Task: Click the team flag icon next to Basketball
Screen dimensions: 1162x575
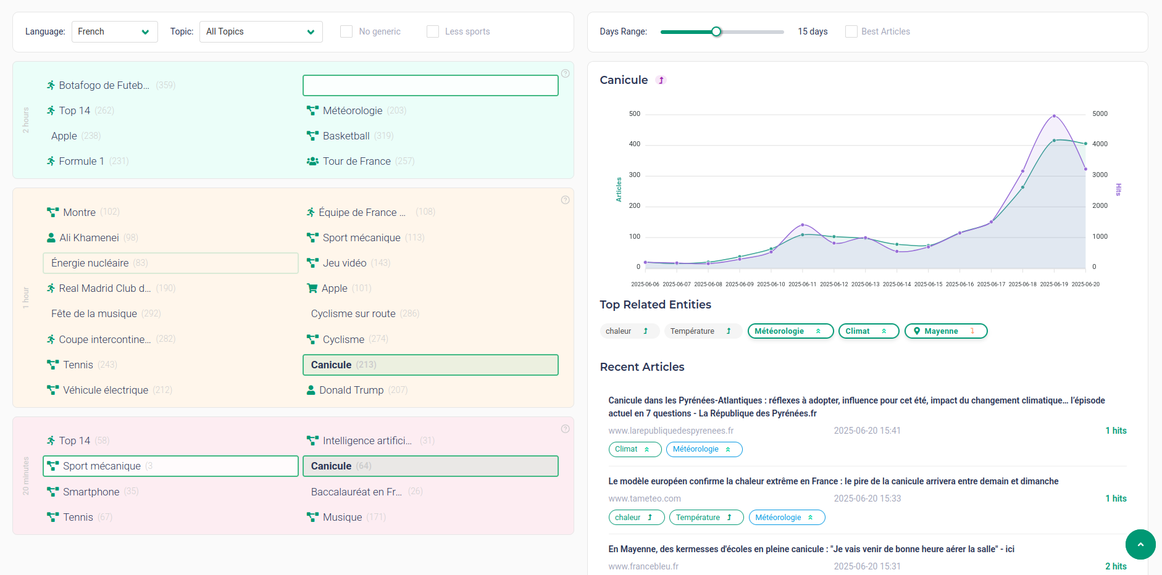Action: pyautogui.click(x=311, y=136)
